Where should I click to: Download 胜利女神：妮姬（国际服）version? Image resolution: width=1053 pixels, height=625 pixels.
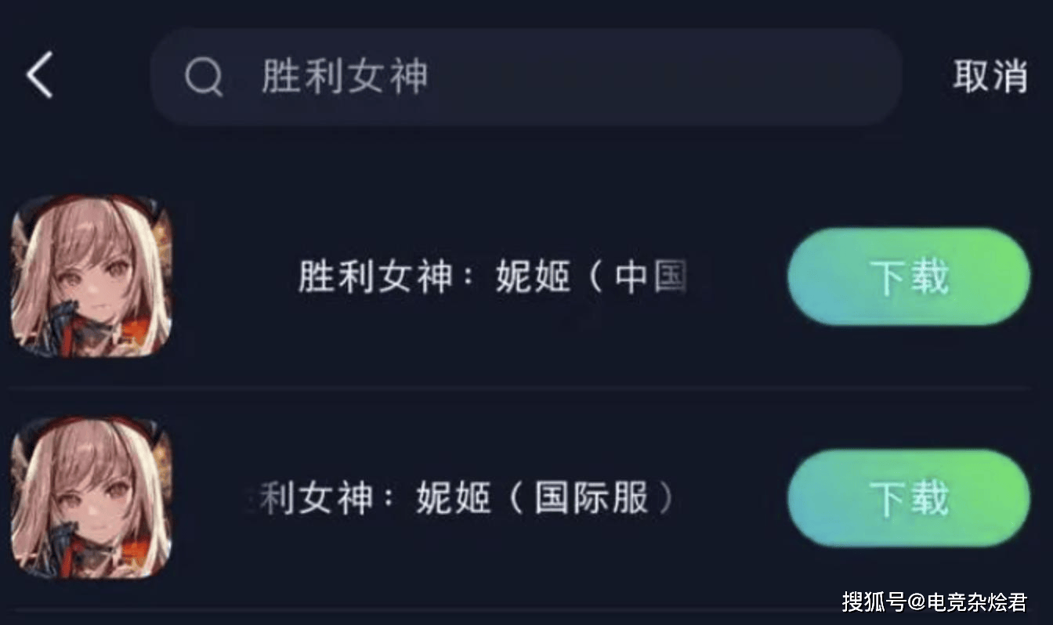tap(909, 498)
